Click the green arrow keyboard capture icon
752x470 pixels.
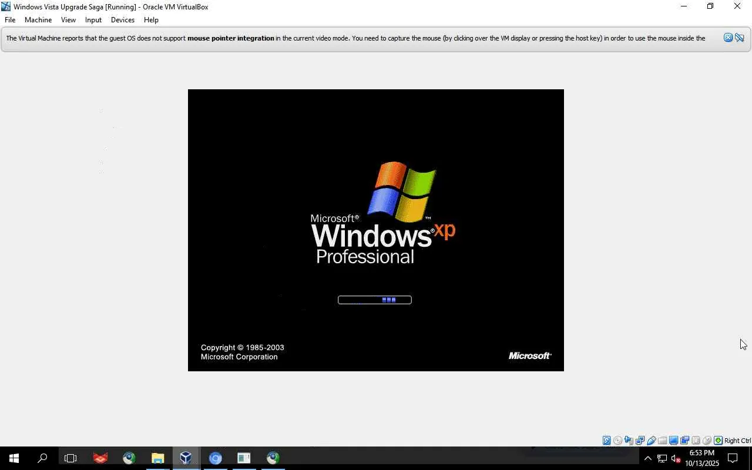(x=718, y=441)
